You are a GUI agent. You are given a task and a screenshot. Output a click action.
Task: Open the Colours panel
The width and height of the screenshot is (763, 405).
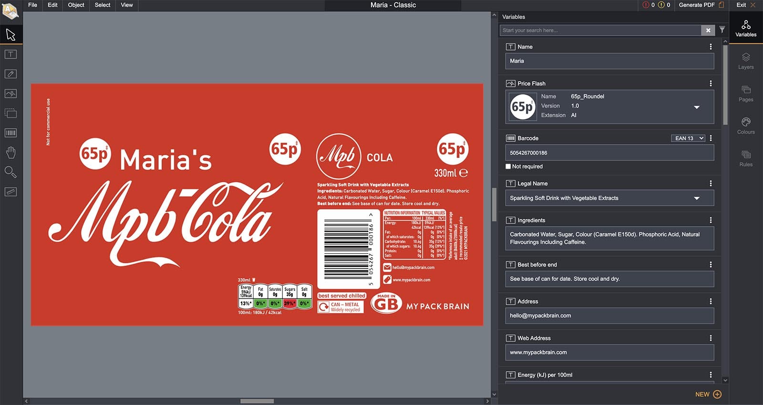746,126
